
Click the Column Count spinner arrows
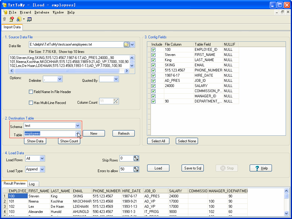pos(116,101)
